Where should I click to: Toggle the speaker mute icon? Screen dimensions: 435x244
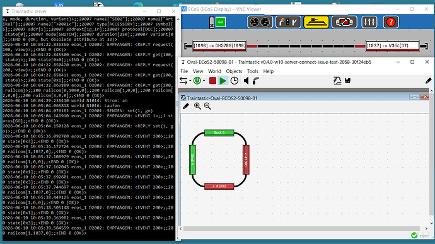tap(246, 81)
